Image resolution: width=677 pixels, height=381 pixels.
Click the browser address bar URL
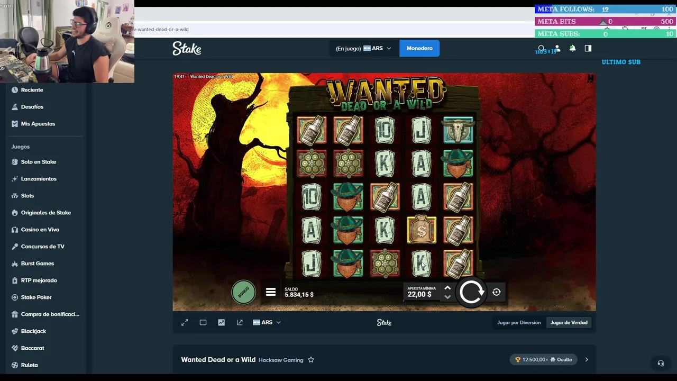(x=162, y=30)
